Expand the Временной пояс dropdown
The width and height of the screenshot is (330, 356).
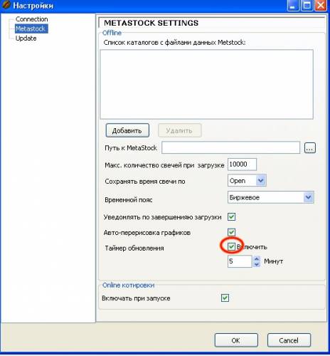point(270,197)
